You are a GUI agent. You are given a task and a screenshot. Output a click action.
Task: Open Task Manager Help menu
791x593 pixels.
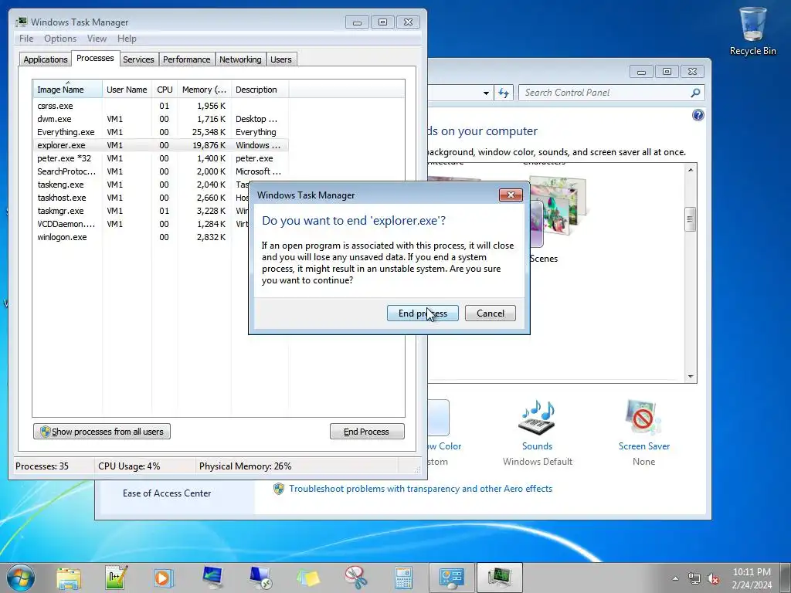127,39
